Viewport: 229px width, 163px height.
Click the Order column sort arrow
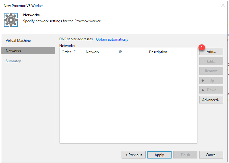[x=75, y=52]
